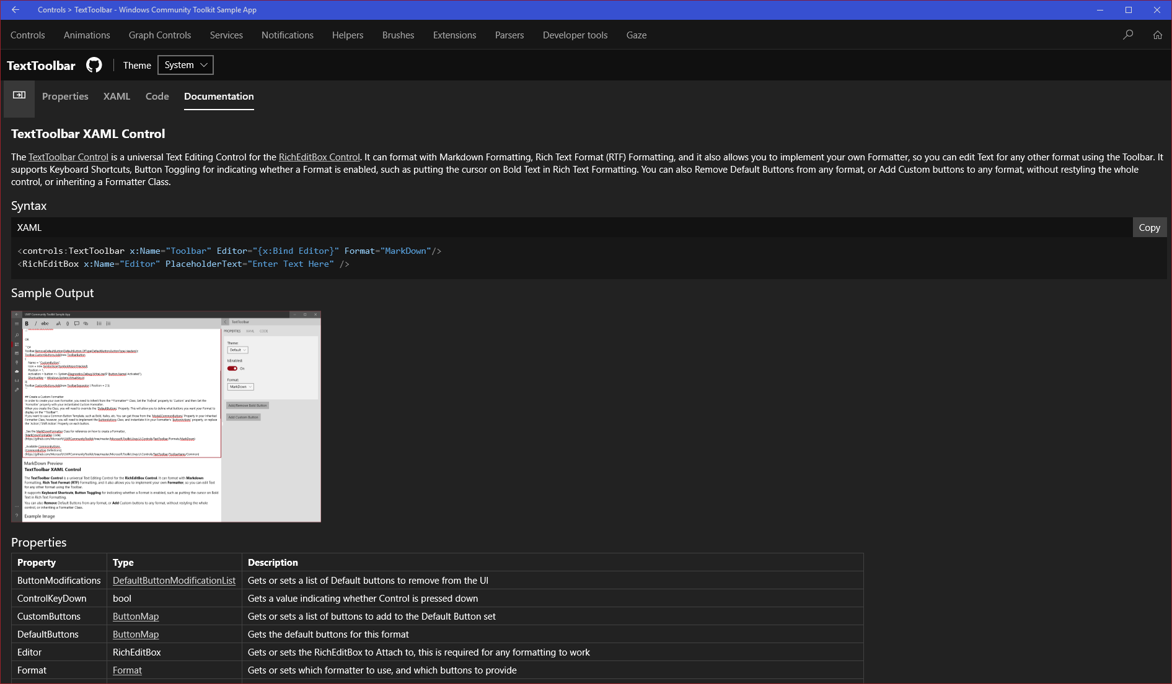1172x684 pixels.
Task: Open the Parsers menu
Action: [509, 35]
